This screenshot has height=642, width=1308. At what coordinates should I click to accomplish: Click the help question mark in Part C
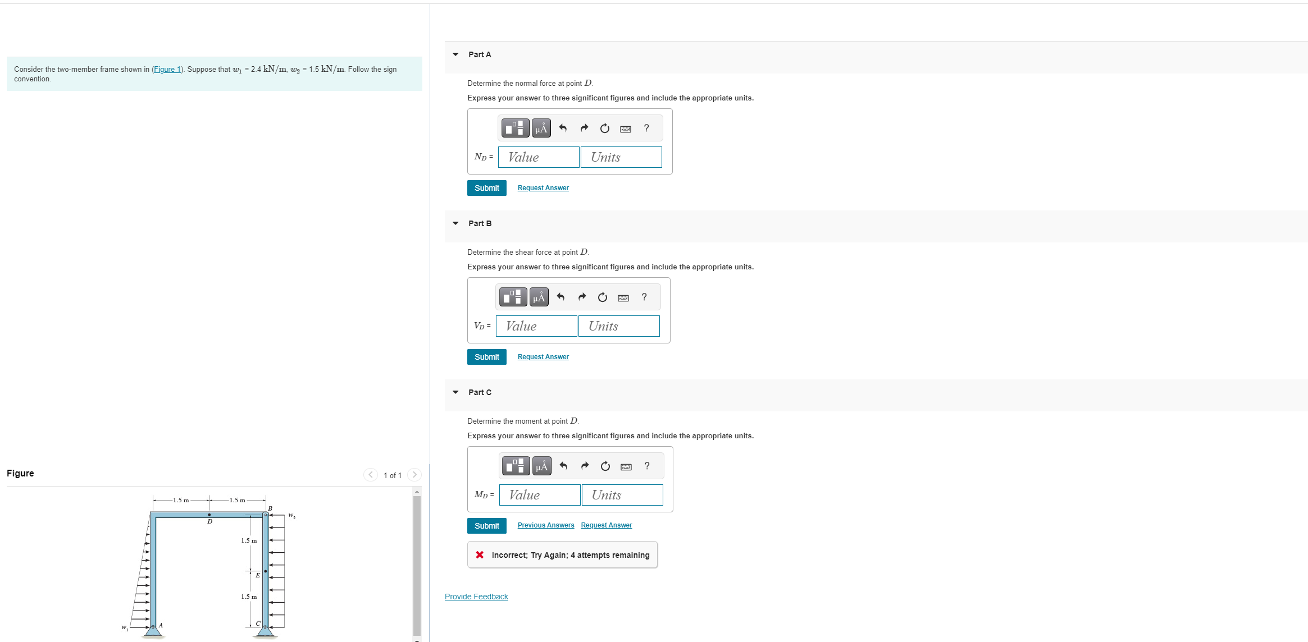[647, 466]
